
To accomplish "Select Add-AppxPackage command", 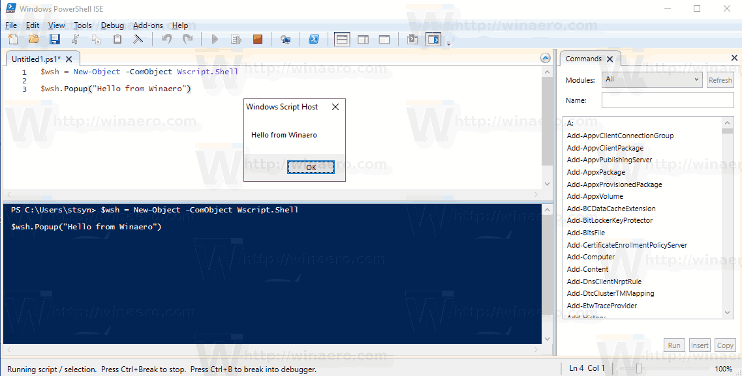I will tap(596, 172).
